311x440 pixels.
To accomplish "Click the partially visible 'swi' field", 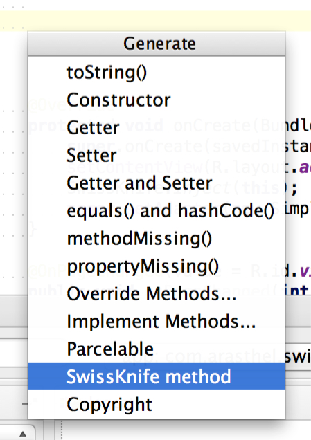I will (298, 356).
